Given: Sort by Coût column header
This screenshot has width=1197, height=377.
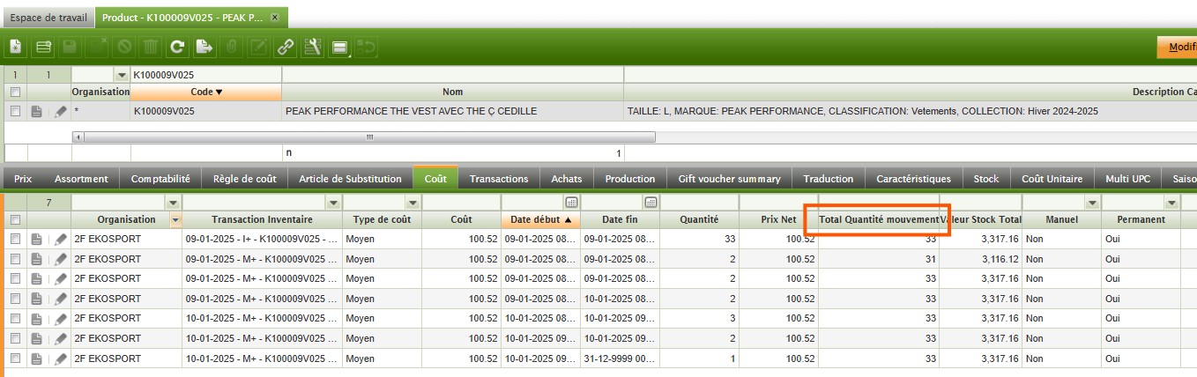Looking at the screenshot, I should point(461,219).
